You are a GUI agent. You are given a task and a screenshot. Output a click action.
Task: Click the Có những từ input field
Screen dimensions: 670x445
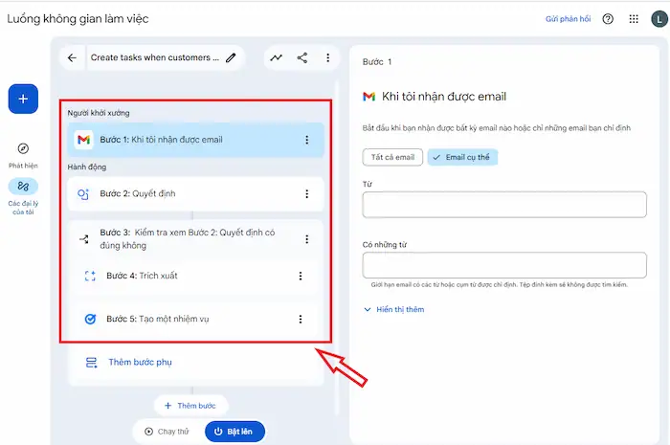(x=504, y=265)
